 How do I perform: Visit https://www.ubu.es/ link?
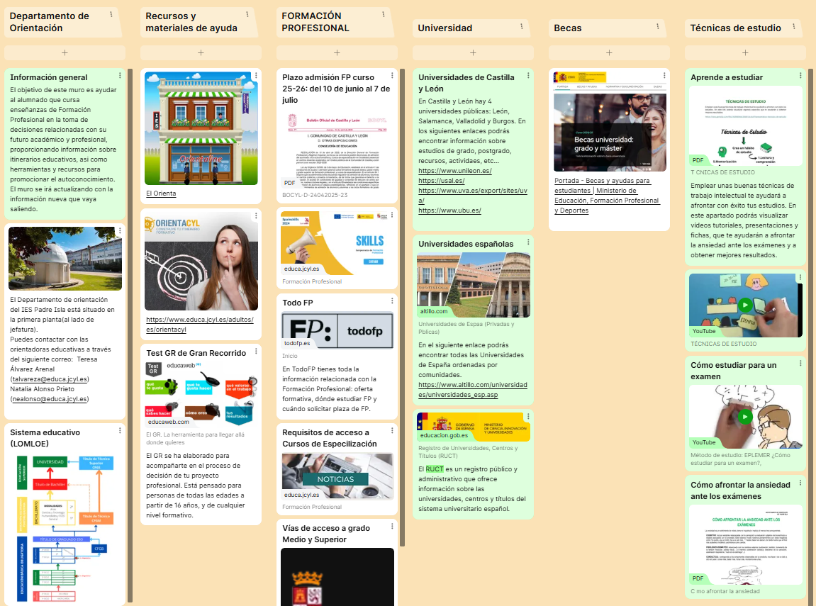449,211
